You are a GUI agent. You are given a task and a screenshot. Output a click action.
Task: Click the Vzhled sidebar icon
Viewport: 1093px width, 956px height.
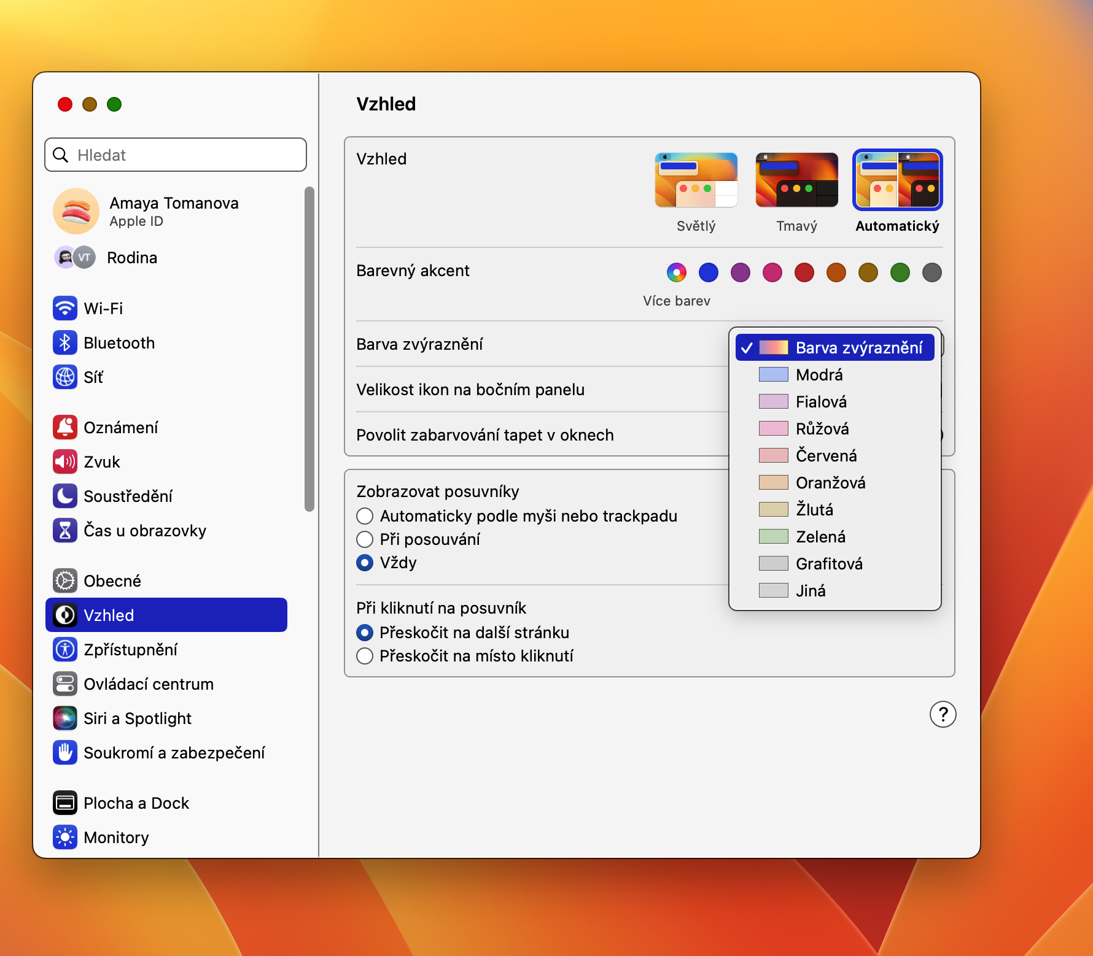coord(65,615)
